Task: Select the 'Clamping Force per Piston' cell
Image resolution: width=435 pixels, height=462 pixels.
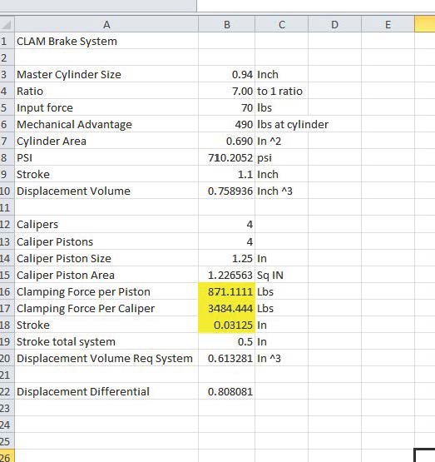Action: 106,291
